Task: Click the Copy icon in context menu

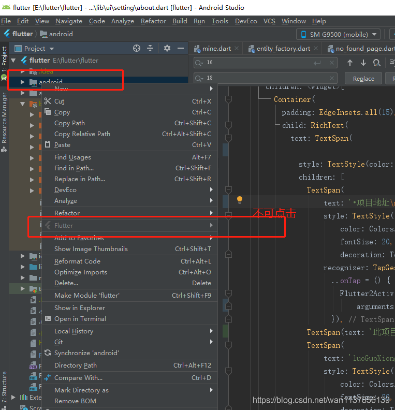Action: coord(48,112)
